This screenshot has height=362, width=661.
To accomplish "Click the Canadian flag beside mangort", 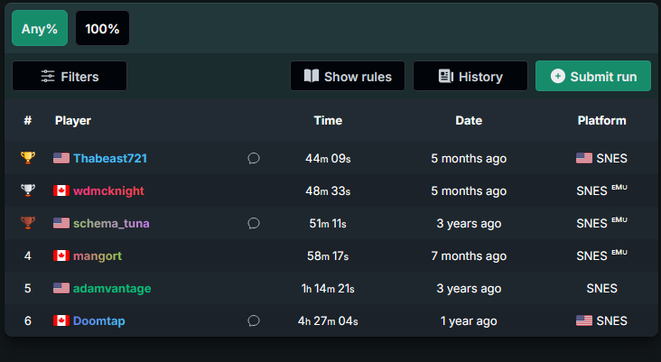I will pos(61,255).
